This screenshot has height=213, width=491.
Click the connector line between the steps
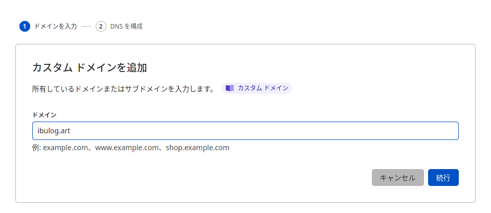pyautogui.click(x=86, y=26)
